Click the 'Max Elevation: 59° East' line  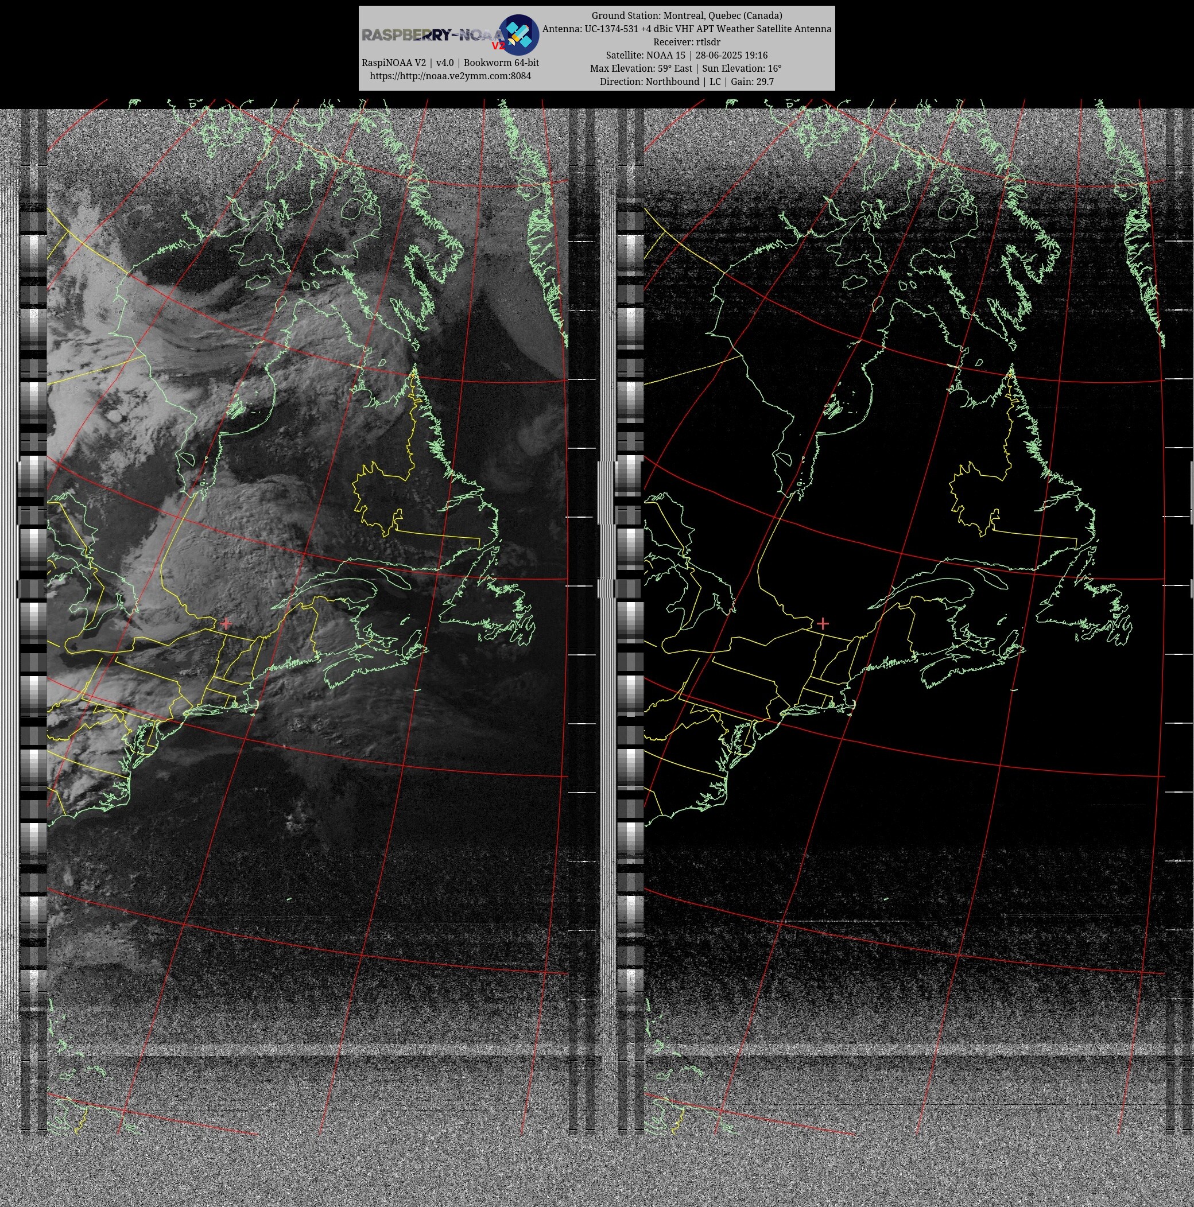click(x=687, y=68)
